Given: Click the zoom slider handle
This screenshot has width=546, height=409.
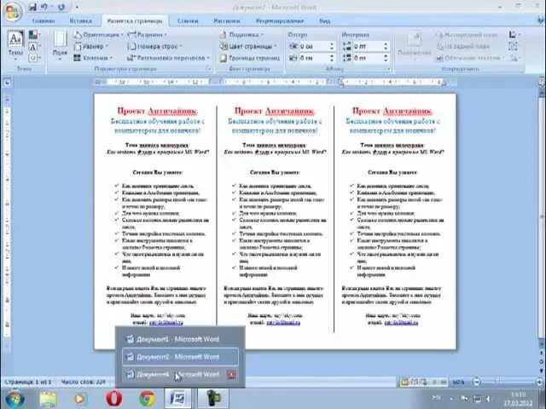Looking at the screenshot, I should 497,381.
